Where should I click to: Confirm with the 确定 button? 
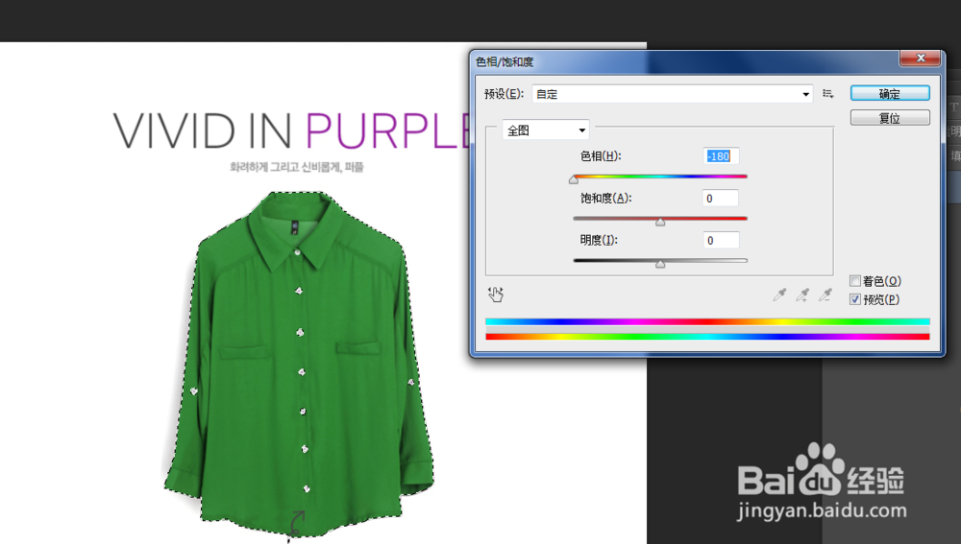click(x=890, y=94)
